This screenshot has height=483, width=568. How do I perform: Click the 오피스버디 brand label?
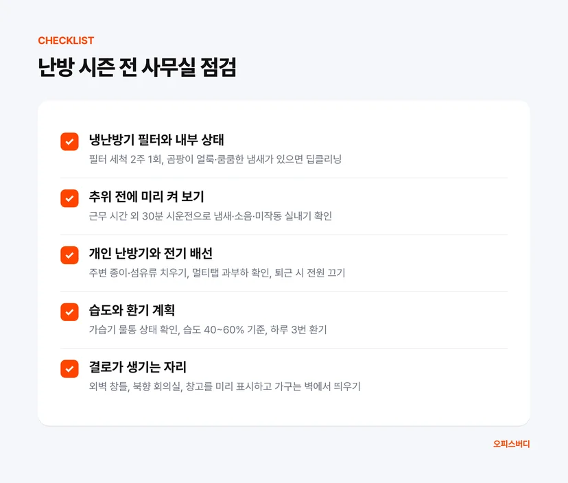pos(512,444)
